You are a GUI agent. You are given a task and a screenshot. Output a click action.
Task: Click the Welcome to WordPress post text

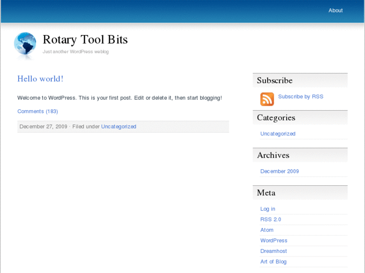coord(119,98)
